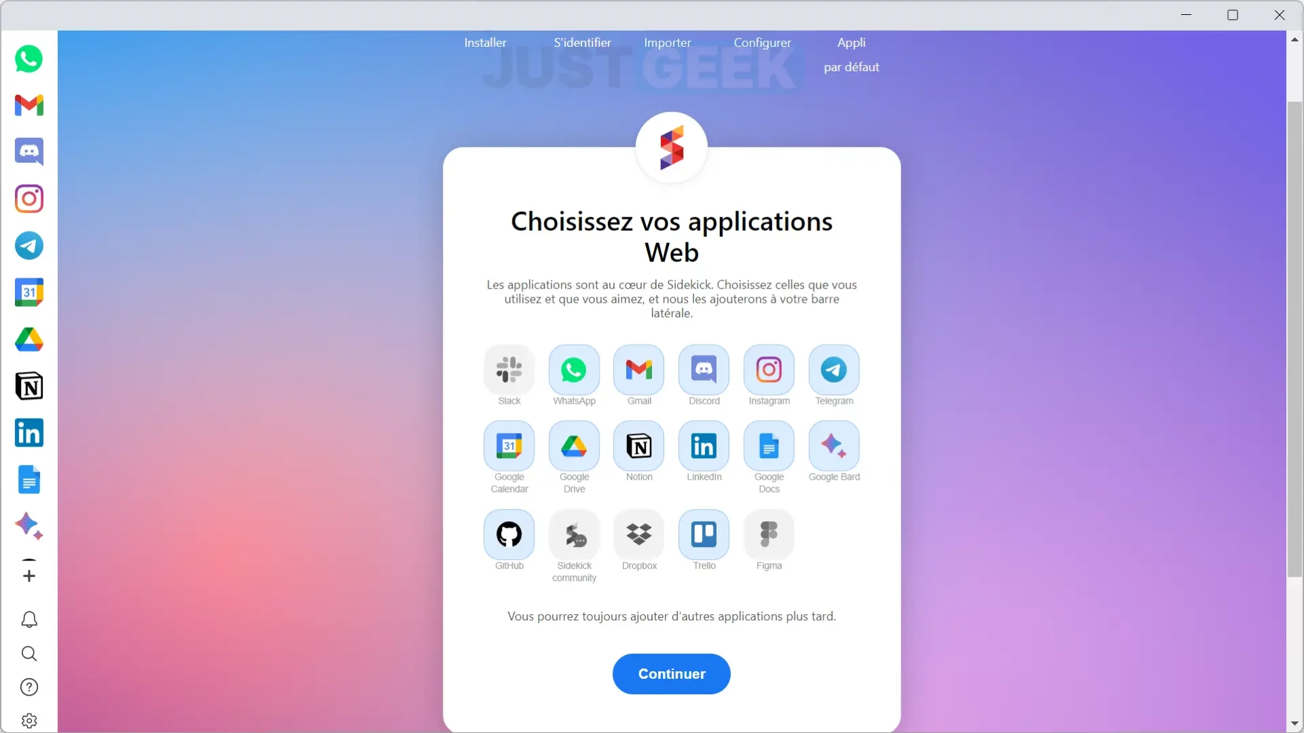Toggle the Instagram sidebar icon
Screen dimensions: 1304x733
(29, 199)
